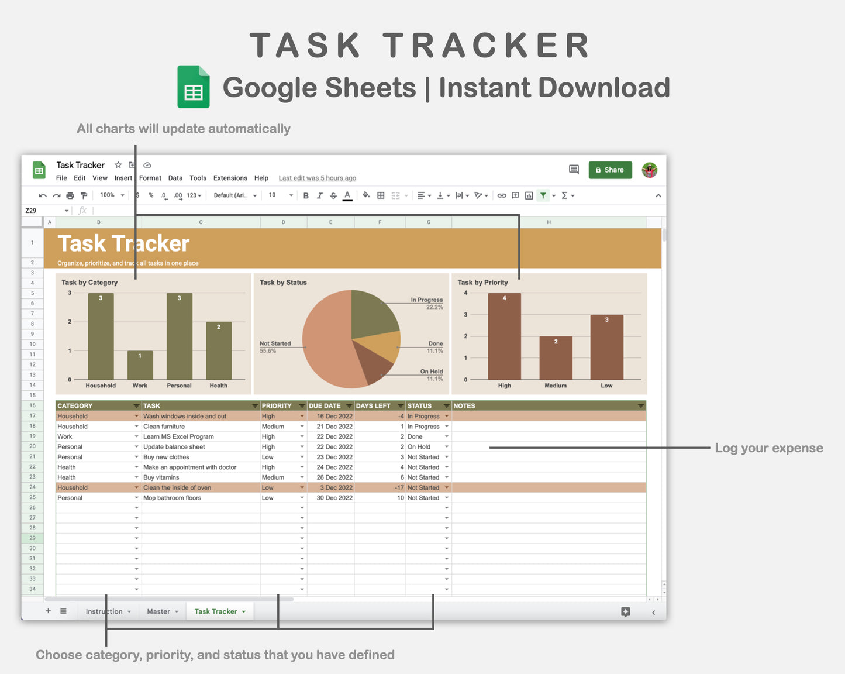Open the Insert chart icon
845x674 pixels.
click(528, 195)
